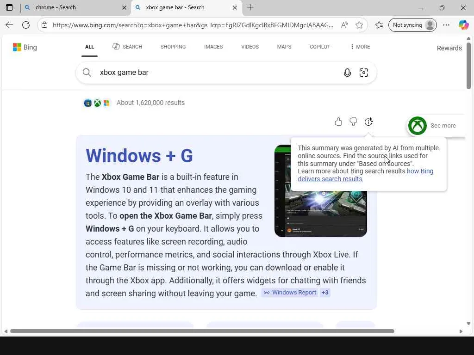
Task: Select the ALL results tab
Action: (x=89, y=47)
